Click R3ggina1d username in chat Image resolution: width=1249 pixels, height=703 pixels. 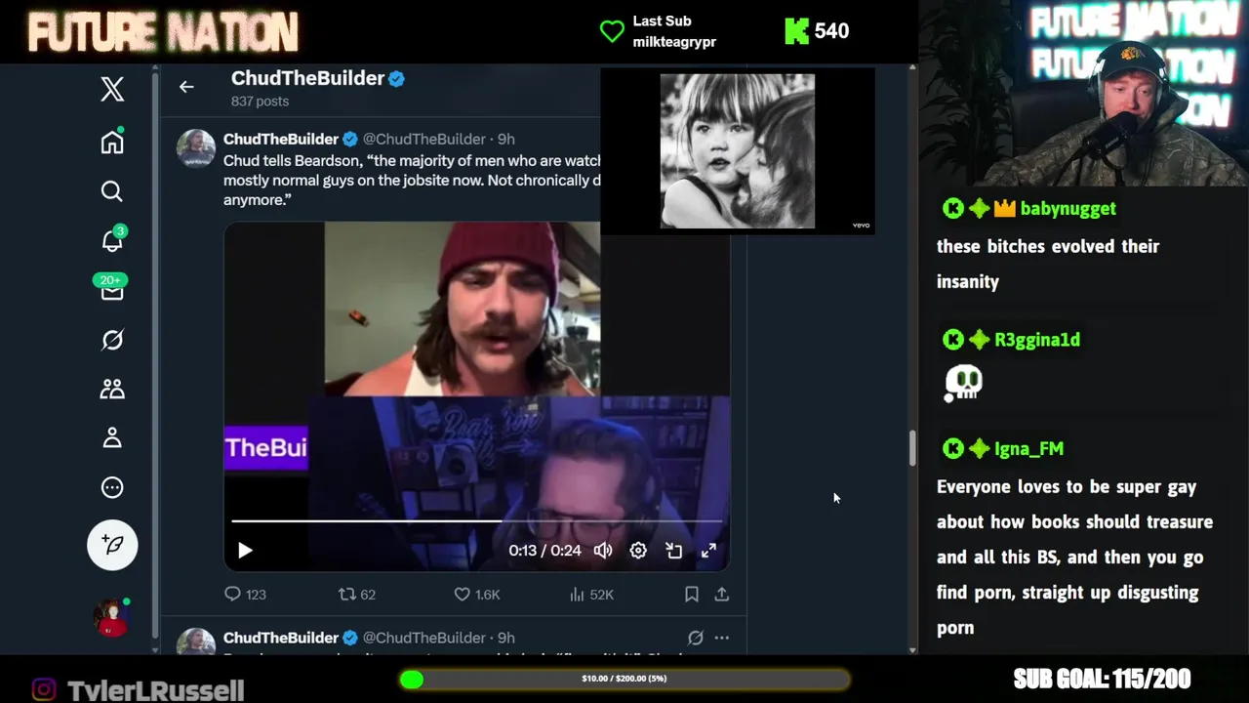[x=1036, y=340]
